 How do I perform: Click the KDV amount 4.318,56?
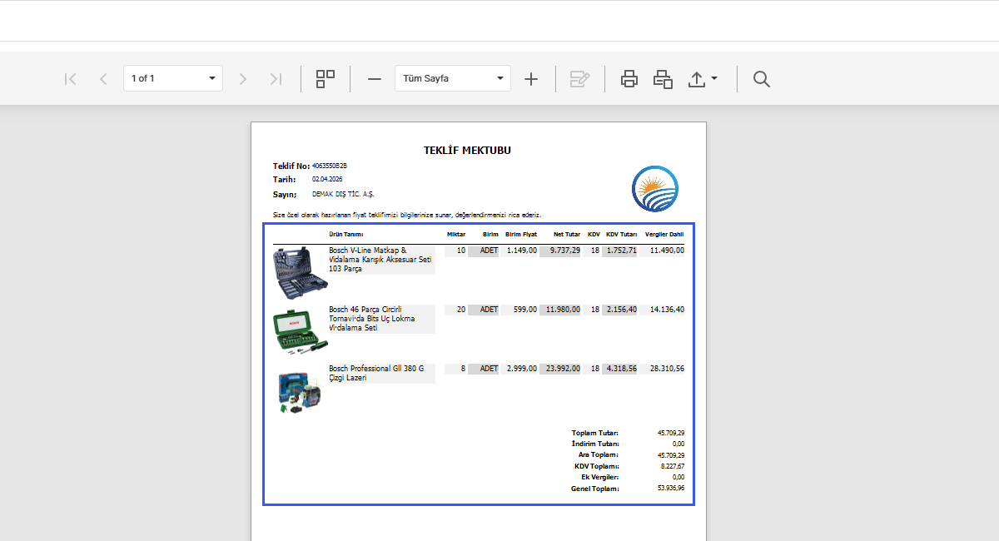coord(621,369)
